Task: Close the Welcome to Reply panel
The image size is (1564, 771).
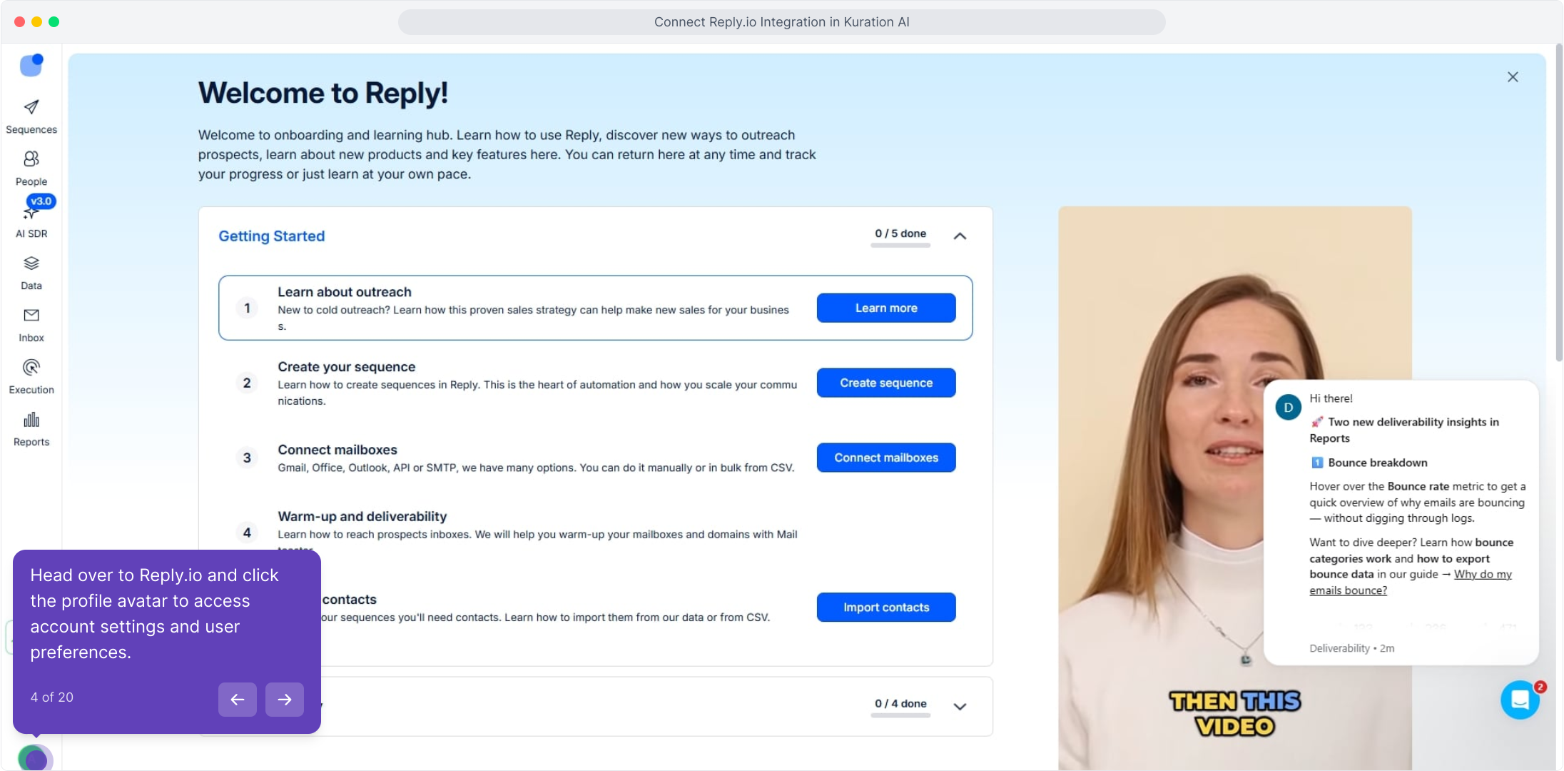Action: (x=1513, y=77)
